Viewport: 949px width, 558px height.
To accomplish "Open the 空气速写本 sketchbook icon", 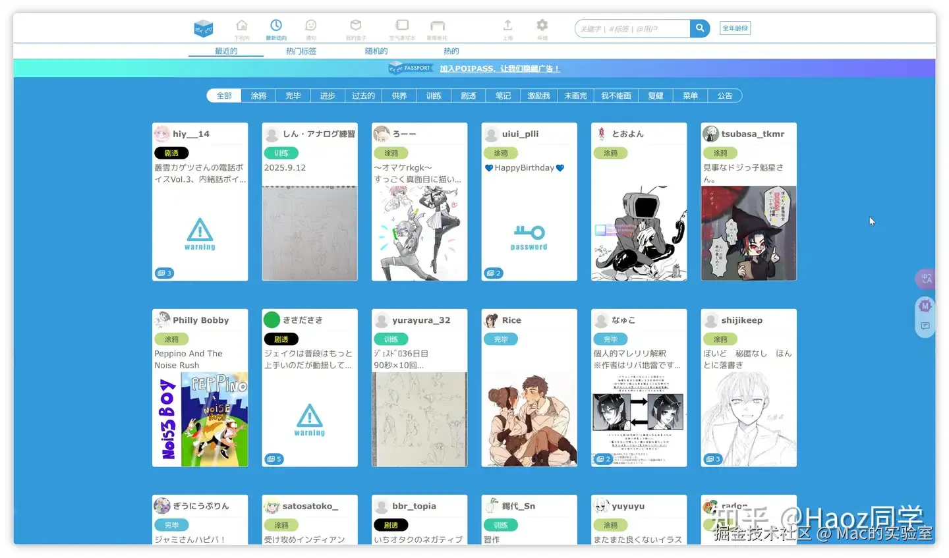I will click(x=402, y=25).
